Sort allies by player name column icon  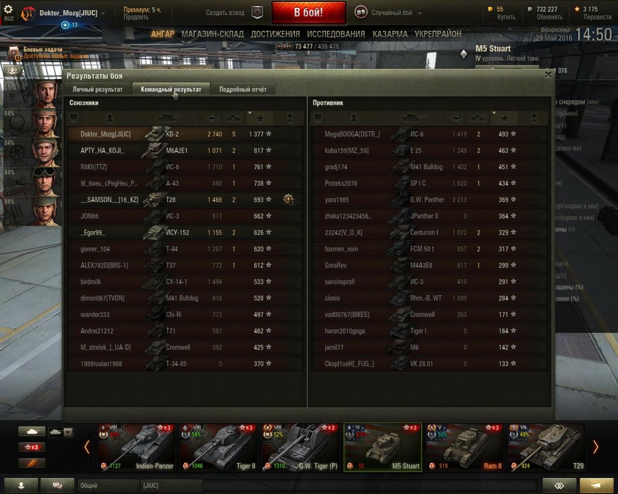coord(110,118)
